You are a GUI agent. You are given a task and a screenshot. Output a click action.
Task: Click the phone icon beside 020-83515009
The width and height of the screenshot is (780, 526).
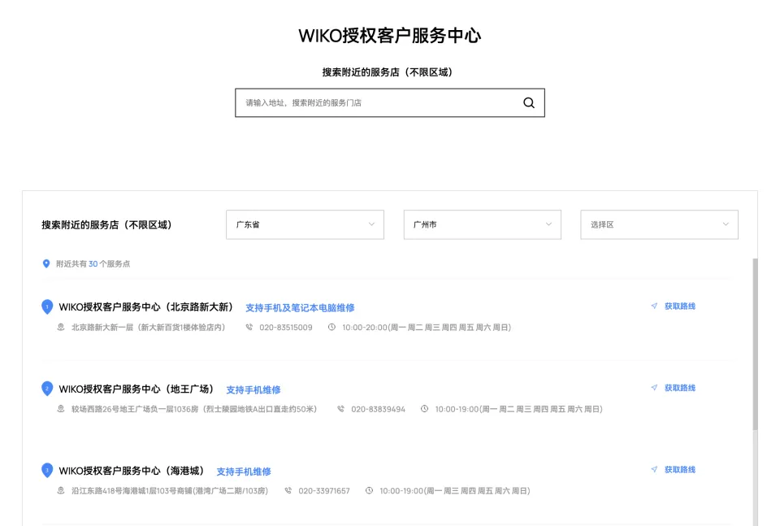pos(249,328)
